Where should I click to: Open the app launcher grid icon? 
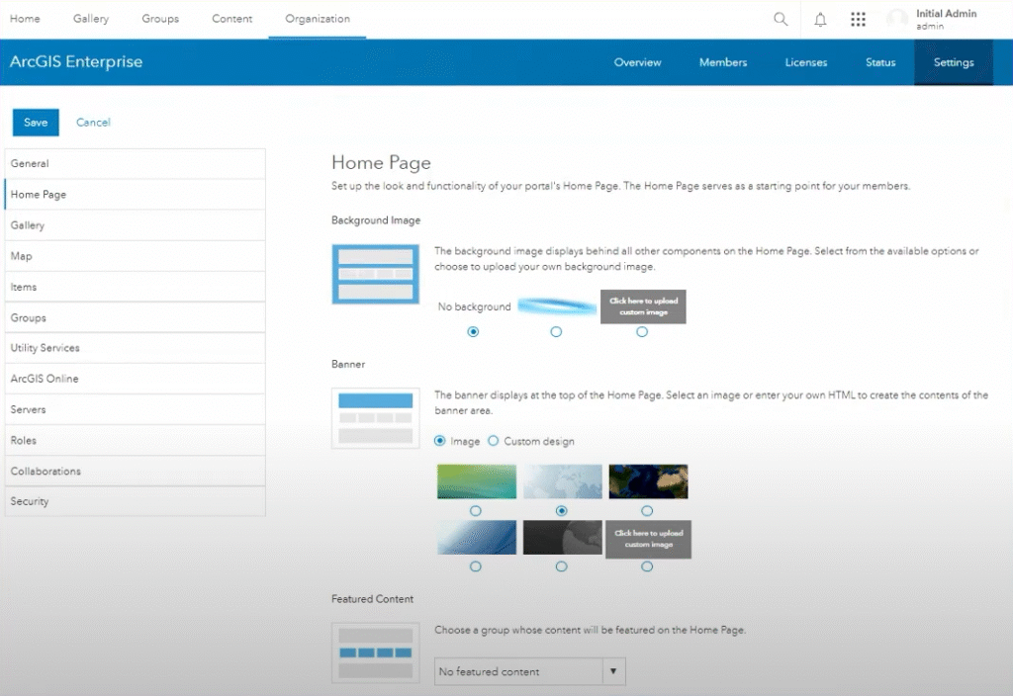[x=858, y=19]
